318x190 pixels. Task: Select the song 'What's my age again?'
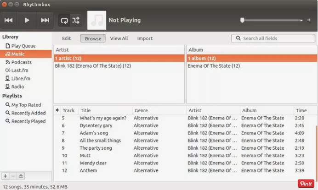click(x=185, y=118)
